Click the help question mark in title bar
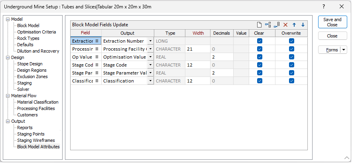This screenshot has height=163, width=352. tap(324, 7)
